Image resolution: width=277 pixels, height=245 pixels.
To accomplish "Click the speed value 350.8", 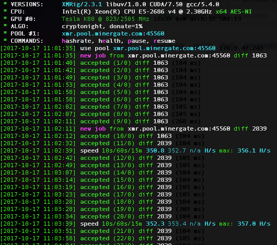I will (155, 151).
